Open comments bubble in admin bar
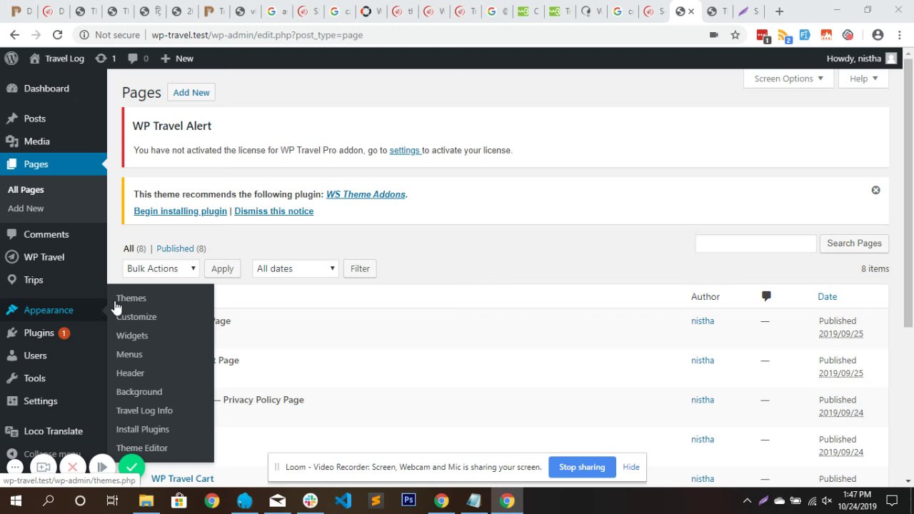 [138, 59]
